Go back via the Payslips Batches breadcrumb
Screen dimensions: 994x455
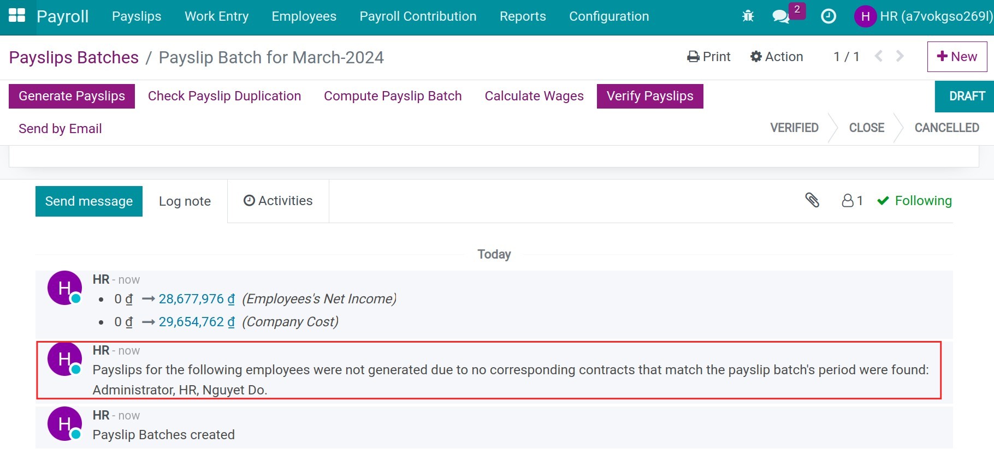click(x=73, y=57)
